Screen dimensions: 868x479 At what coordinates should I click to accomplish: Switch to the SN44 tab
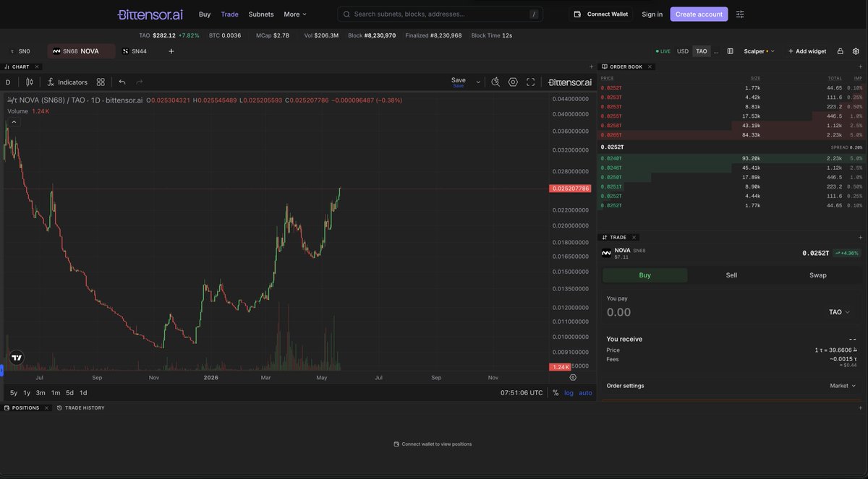[135, 51]
